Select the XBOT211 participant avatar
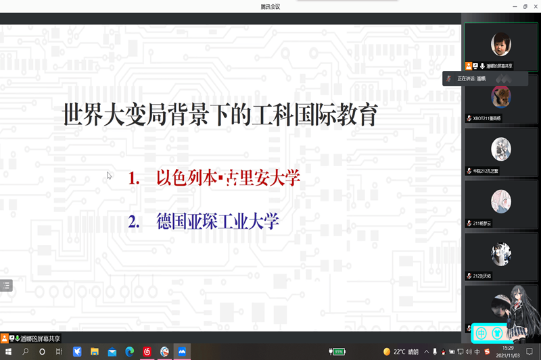Image resolution: width=541 pixels, height=360 pixels. tap(500, 97)
